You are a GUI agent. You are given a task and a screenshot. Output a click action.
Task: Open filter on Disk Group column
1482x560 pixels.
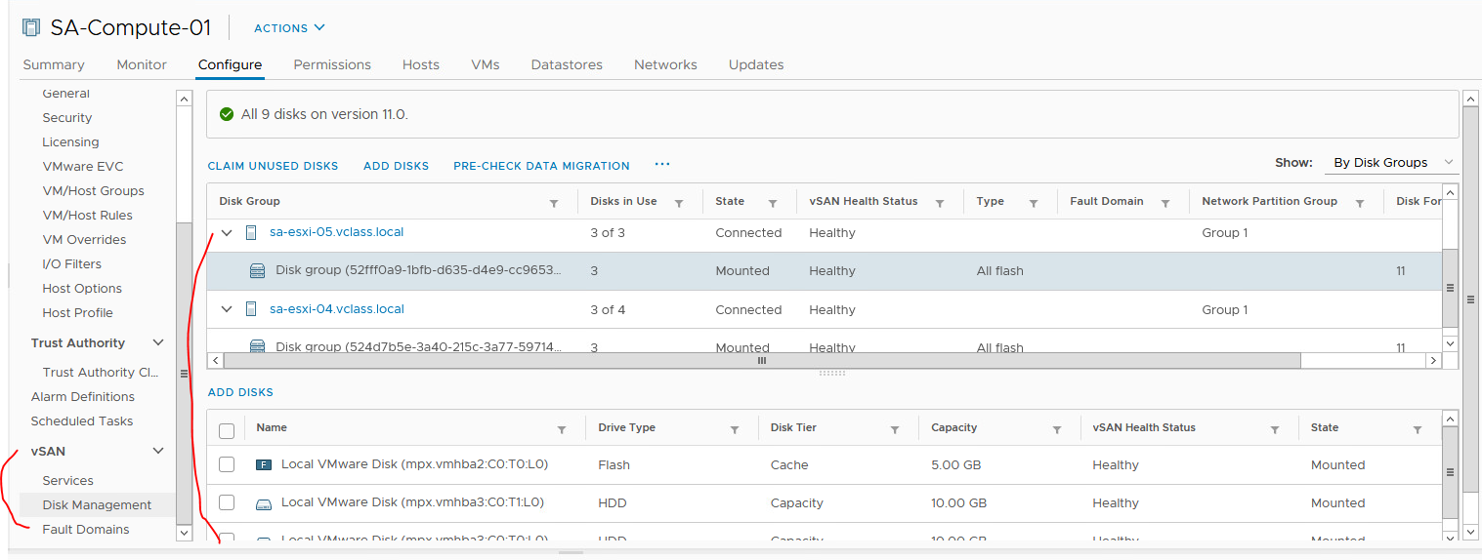(x=554, y=203)
